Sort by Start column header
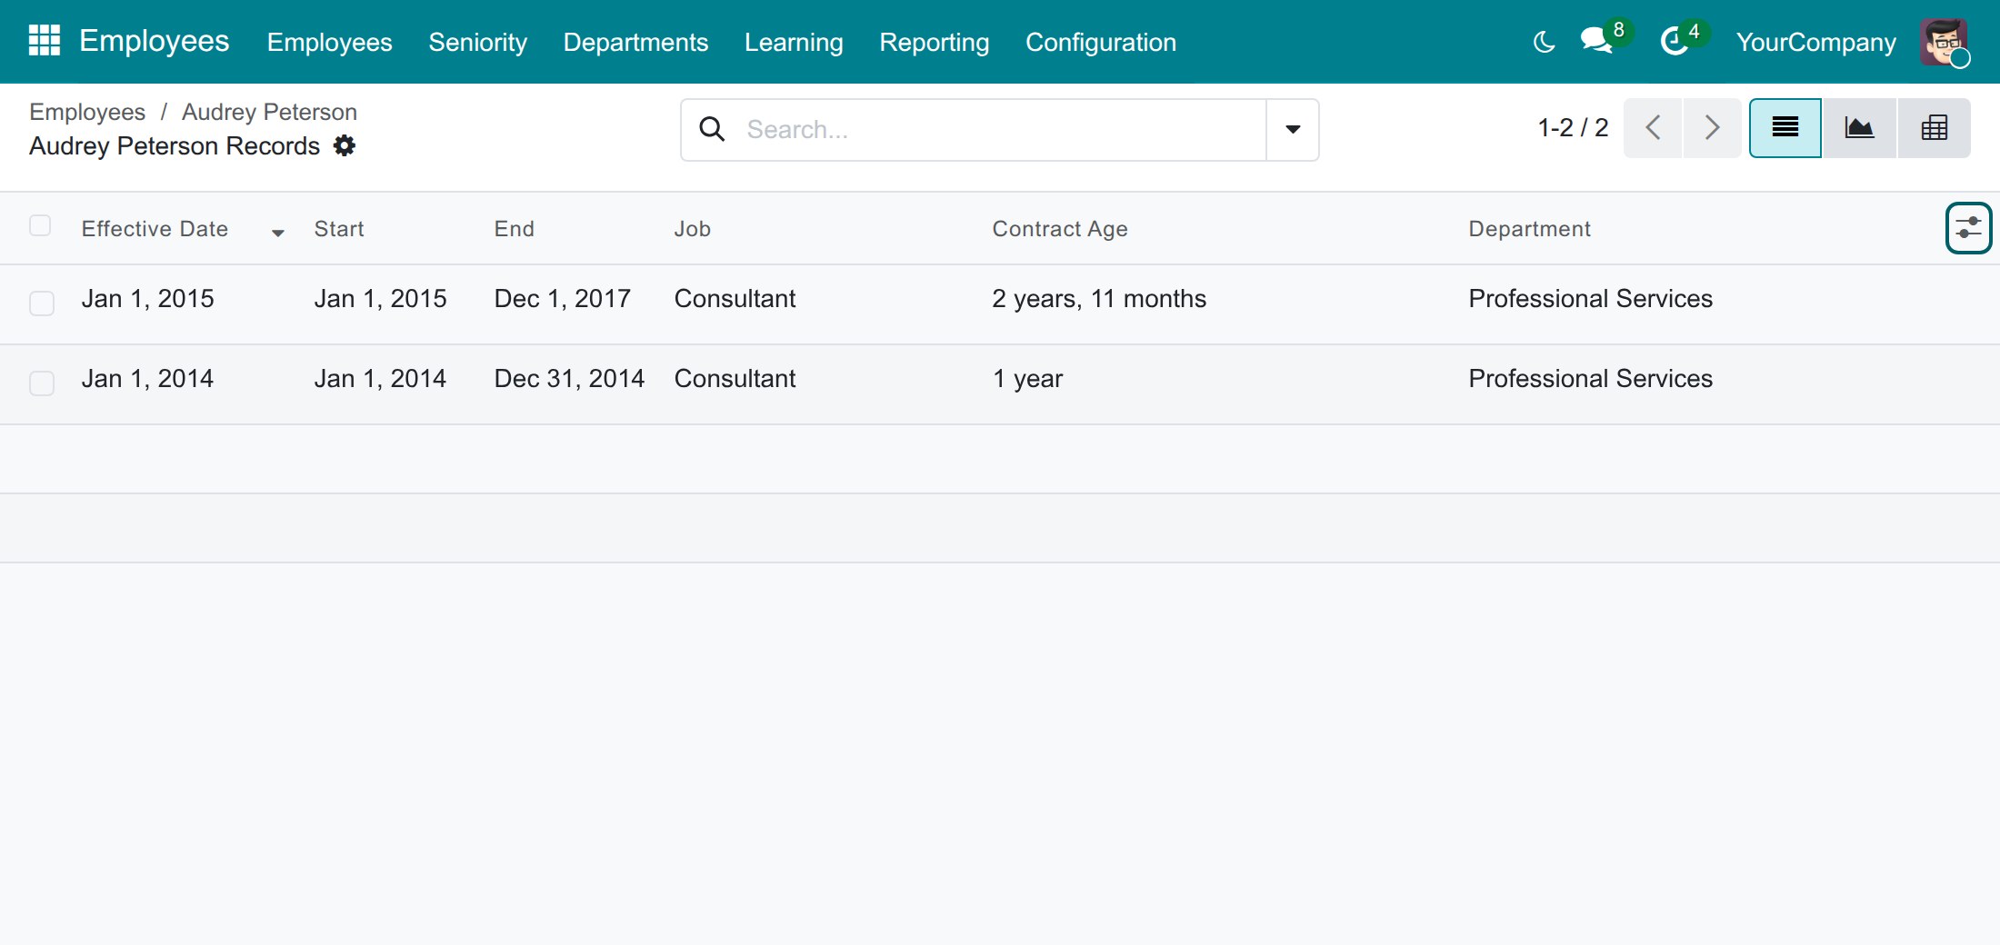Viewport: 2000px width, 945px height. (x=339, y=229)
